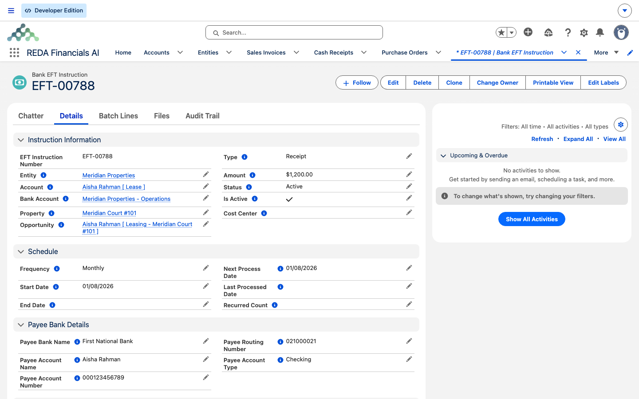The width and height of the screenshot is (639, 399).
Task: Edit the Frequency field pencil icon
Action: [x=206, y=268]
